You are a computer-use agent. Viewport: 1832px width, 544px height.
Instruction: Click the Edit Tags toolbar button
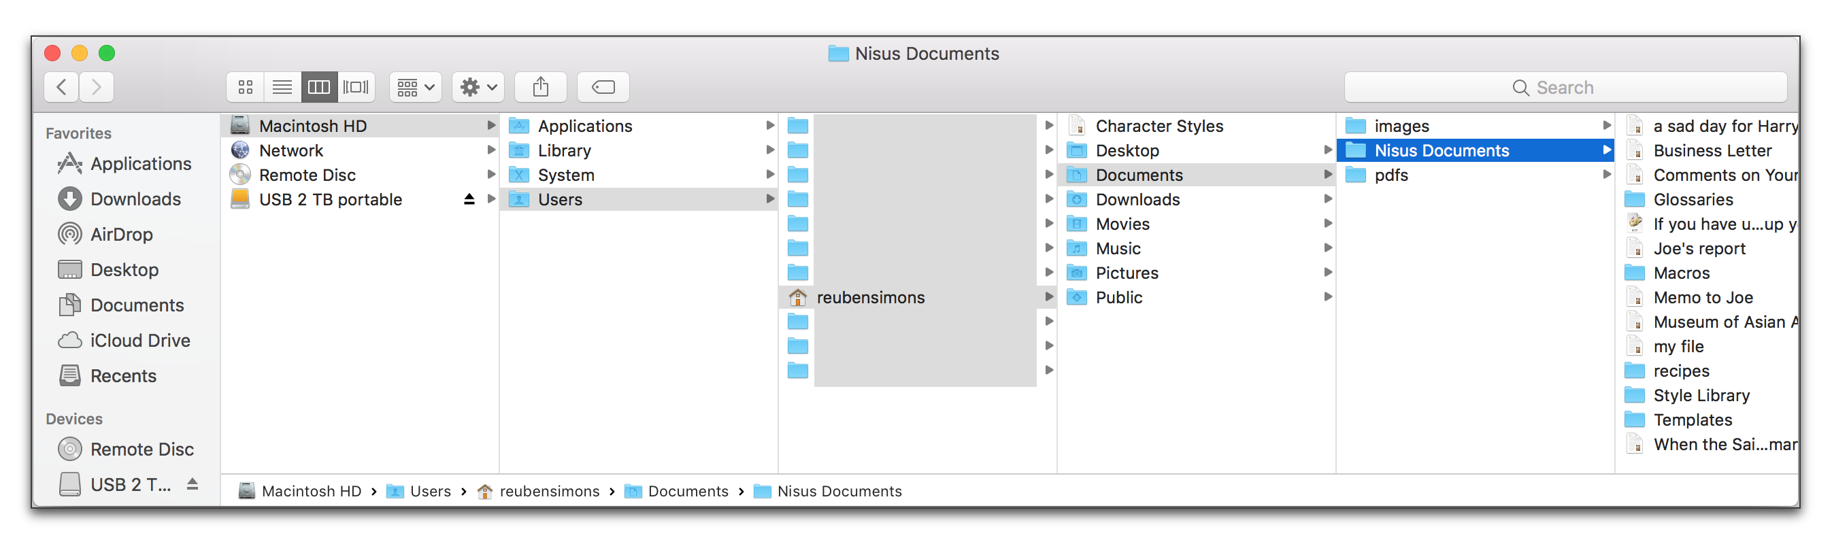(603, 88)
